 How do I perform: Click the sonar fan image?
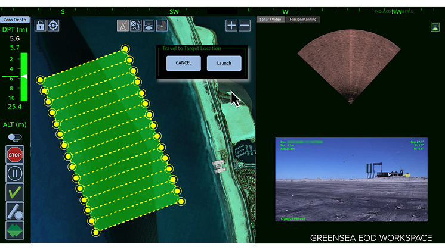(350, 66)
